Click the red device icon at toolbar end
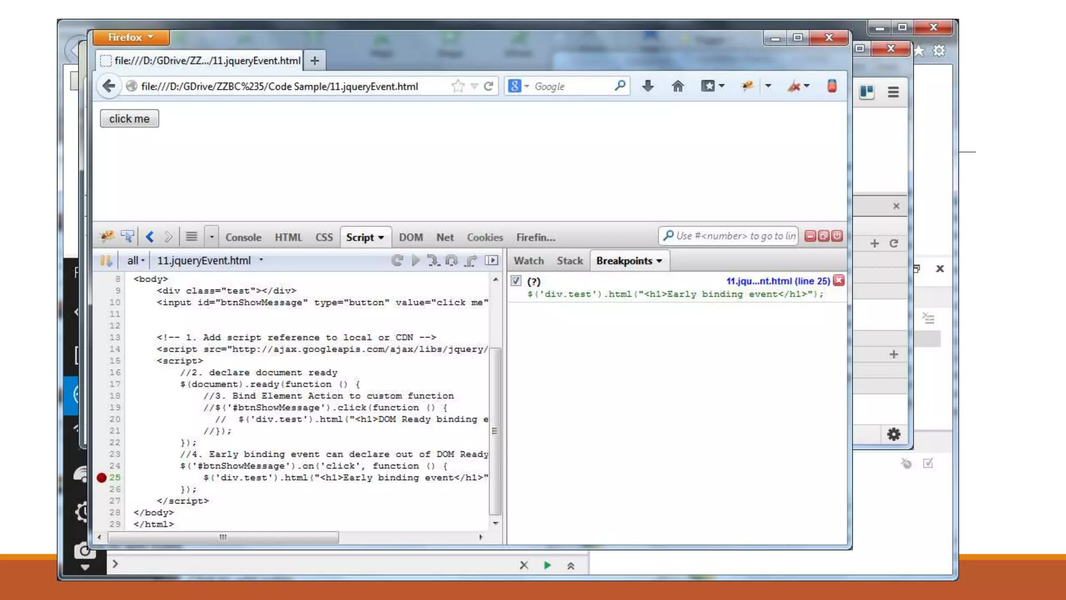The image size is (1066, 600). 832,86
